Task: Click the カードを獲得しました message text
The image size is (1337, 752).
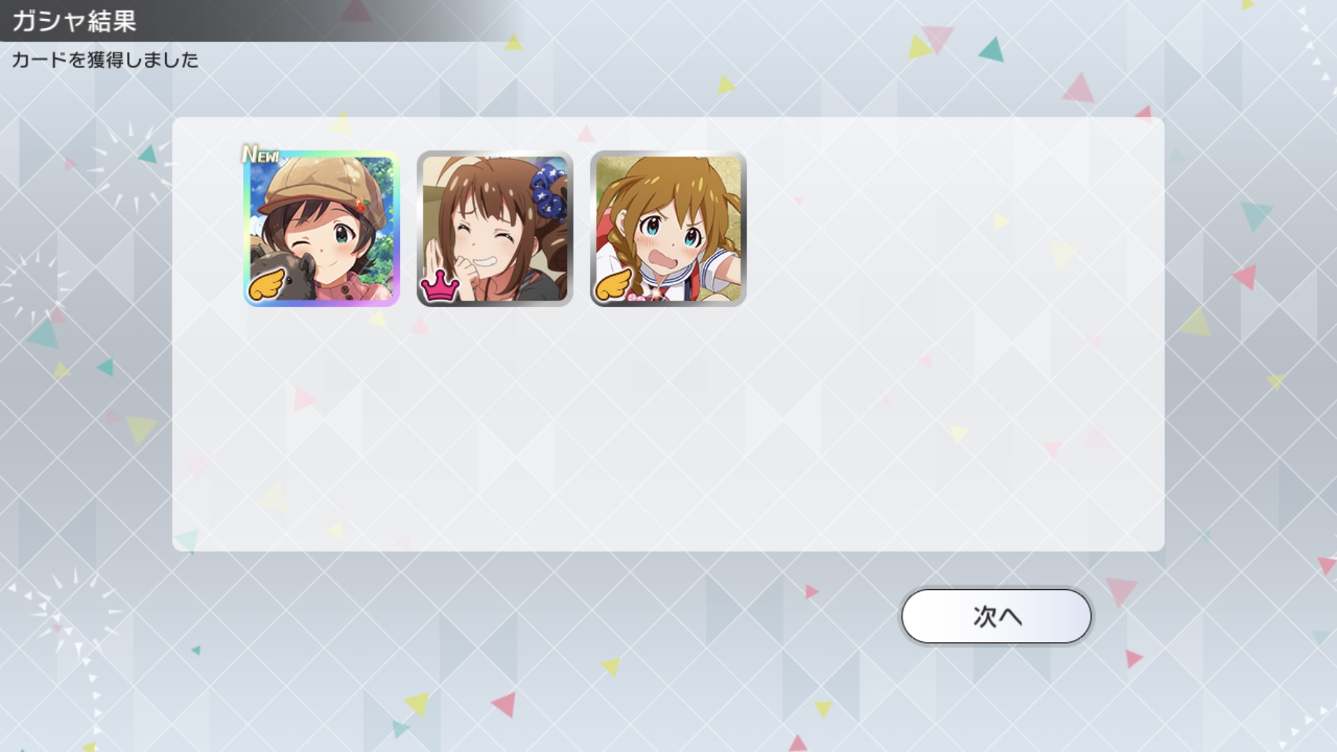Action: pyautogui.click(x=105, y=60)
